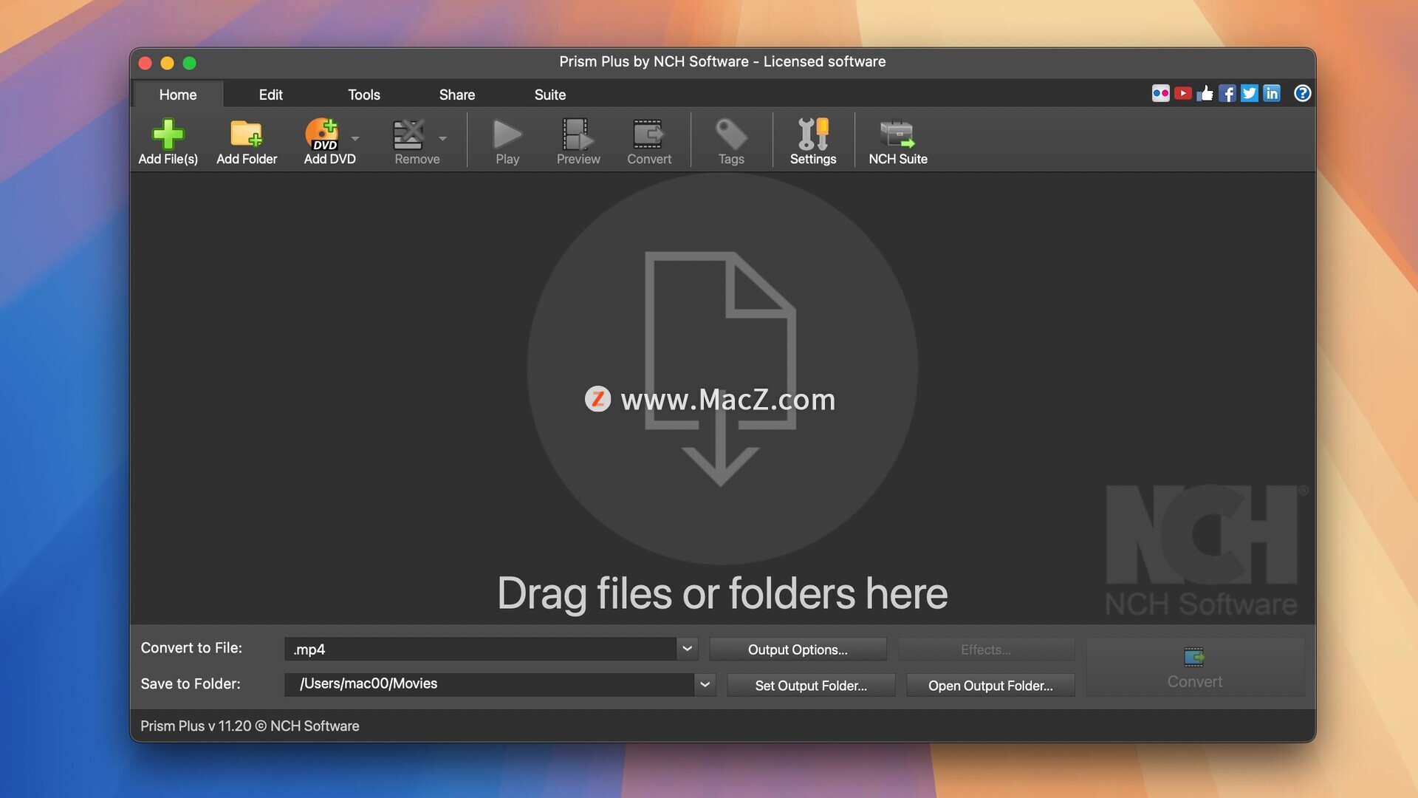Viewport: 1418px width, 798px height.
Task: Click the Prism Plus v 11.20 status text
Action: pos(250,726)
